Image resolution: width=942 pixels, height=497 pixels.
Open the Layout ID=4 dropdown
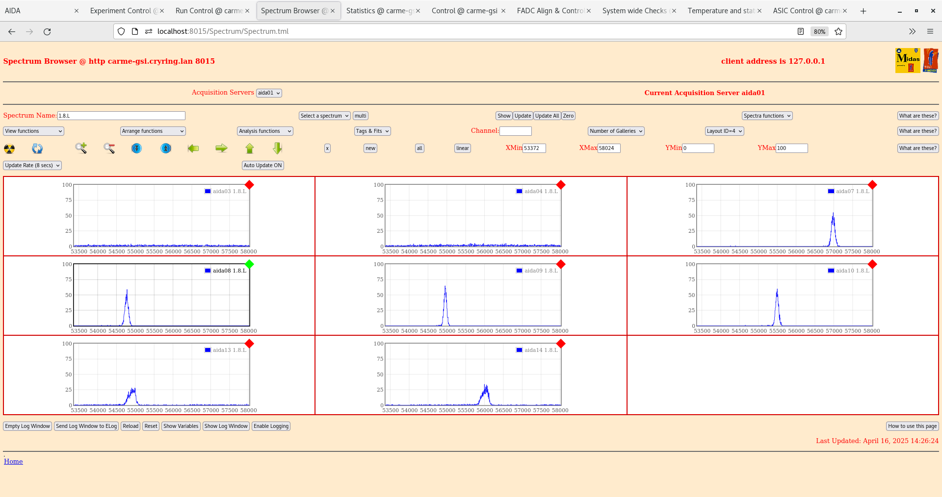[x=724, y=131]
